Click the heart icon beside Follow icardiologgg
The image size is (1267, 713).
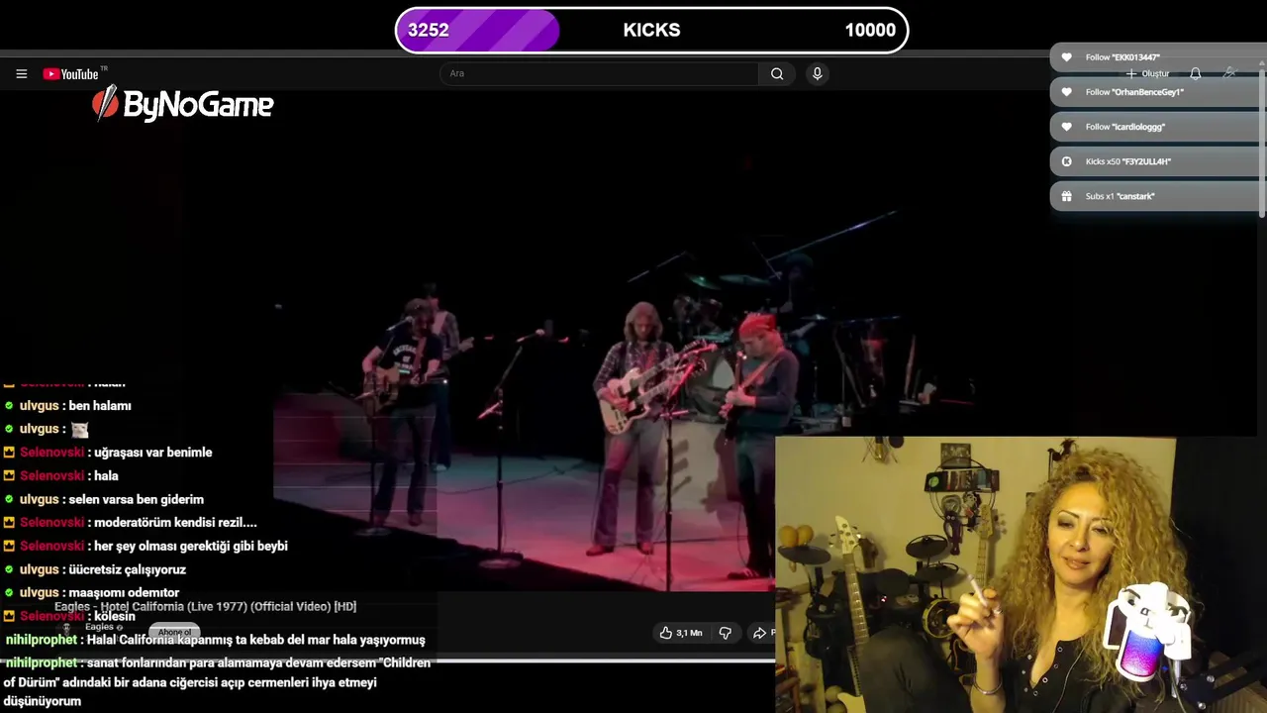pos(1066,127)
